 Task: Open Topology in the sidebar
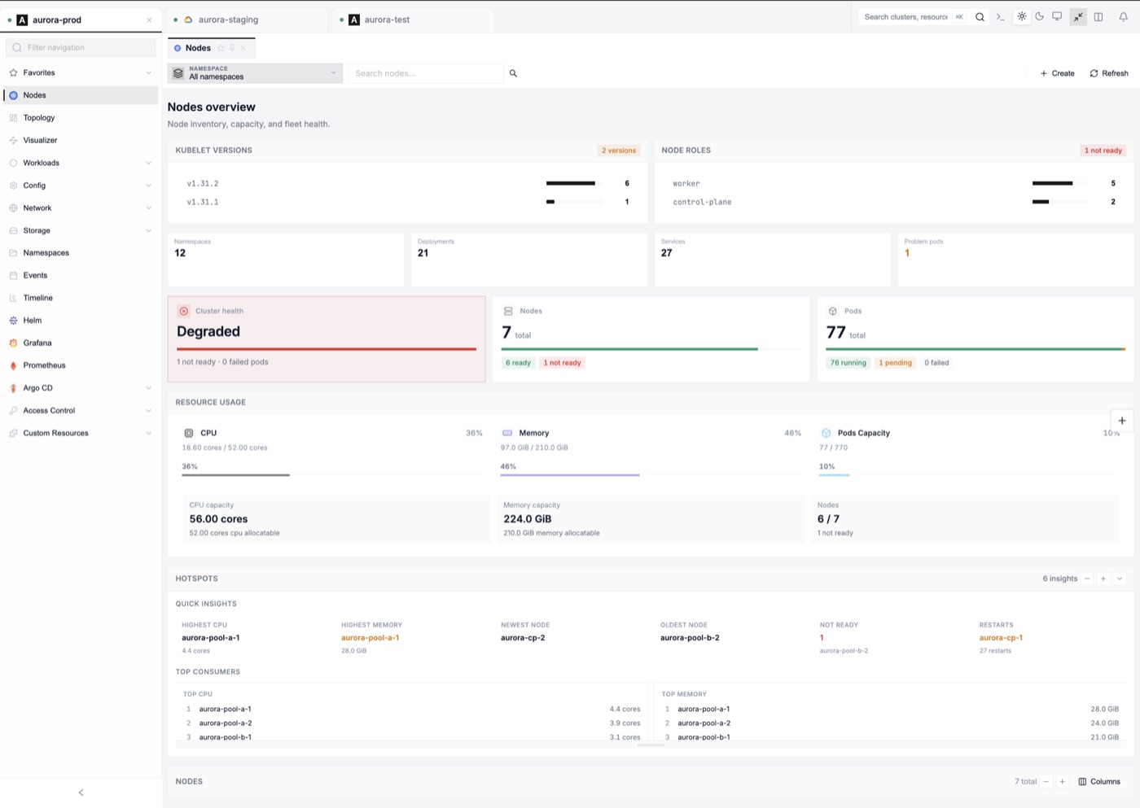pos(80,118)
